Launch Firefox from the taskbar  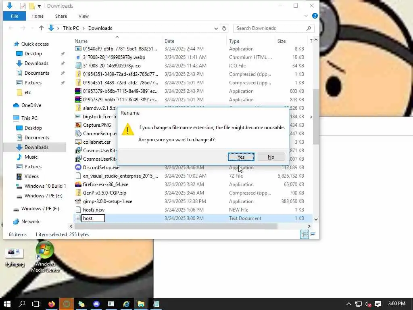[x=52, y=304]
